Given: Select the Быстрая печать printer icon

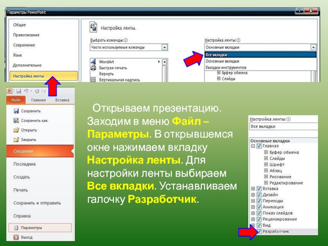Looking at the screenshot, I should pos(93,68).
